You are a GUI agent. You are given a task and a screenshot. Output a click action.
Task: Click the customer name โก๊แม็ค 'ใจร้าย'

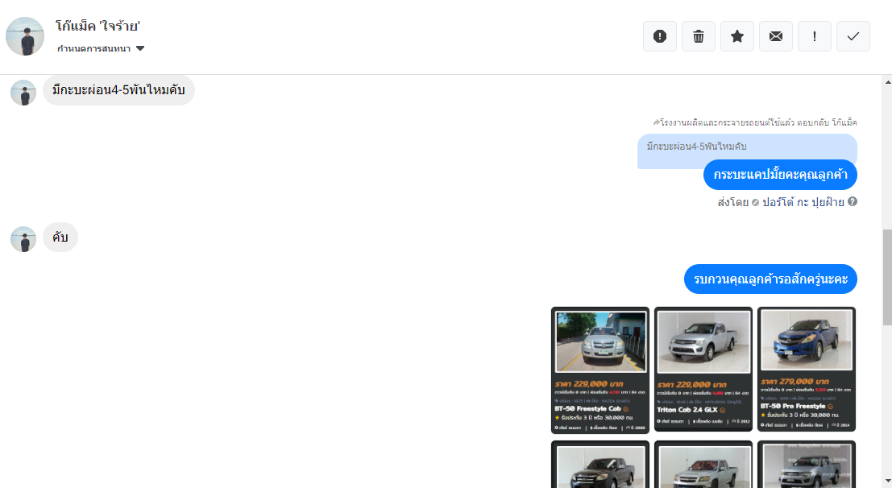pos(97,26)
